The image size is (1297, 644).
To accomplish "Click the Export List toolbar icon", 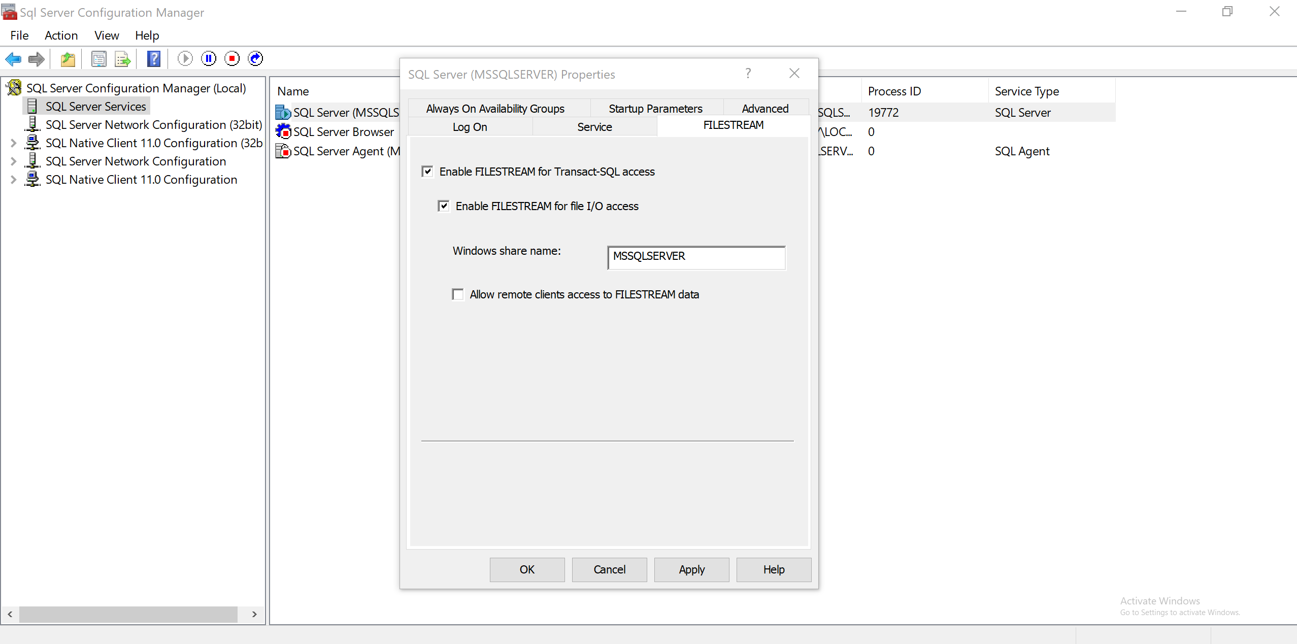I will tap(122, 59).
